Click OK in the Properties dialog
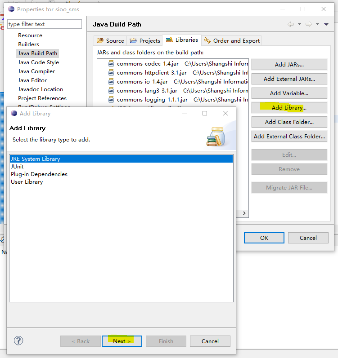Screen dimensions: 338x358 tap(264, 238)
